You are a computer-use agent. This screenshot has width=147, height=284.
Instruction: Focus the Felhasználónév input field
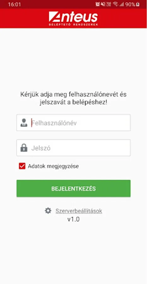point(73,123)
